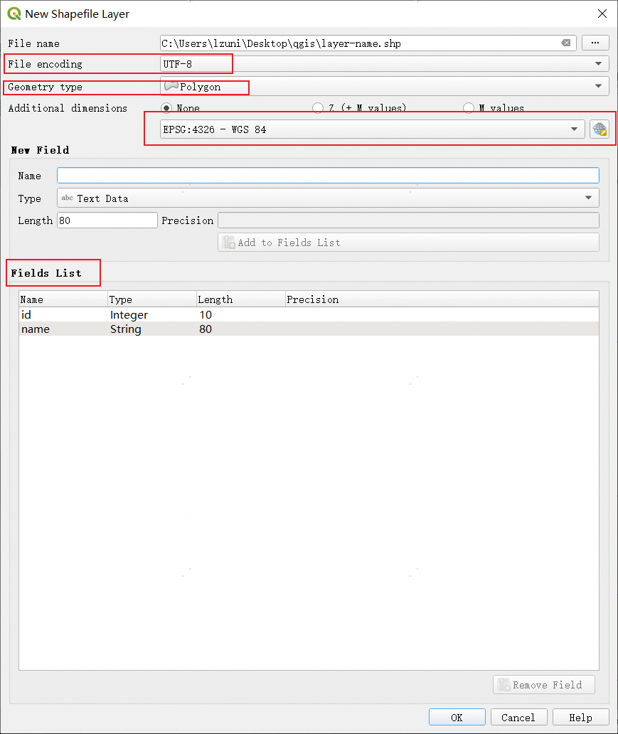Viewport: 618px width, 734px height.
Task: Open the Geometry type Polygon dropdown
Action: click(384, 87)
